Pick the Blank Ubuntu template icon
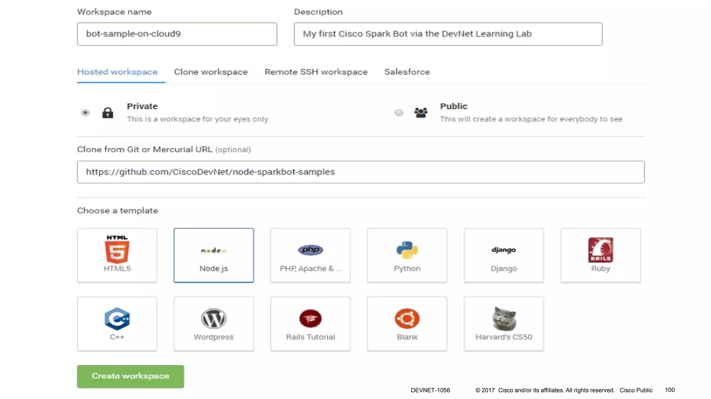 [407, 319]
